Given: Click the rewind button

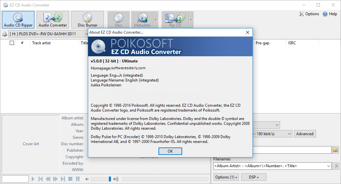Looking at the screenshot, I should click(x=48, y=179).
